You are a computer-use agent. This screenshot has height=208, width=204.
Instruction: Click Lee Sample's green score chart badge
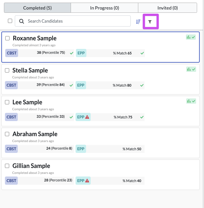pyautogui.click(x=191, y=101)
